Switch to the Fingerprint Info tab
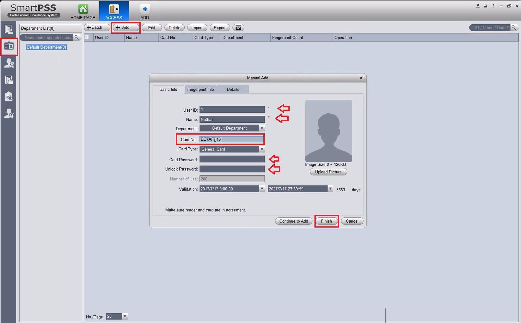The width and height of the screenshot is (521, 323). tap(200, 89)
